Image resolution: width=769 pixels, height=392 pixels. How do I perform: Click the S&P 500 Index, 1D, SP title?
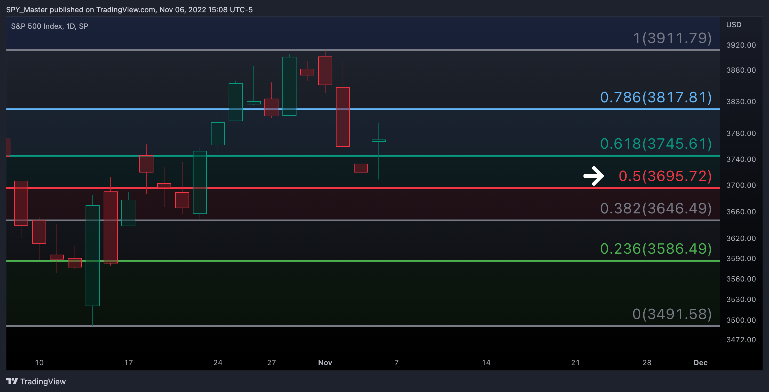[50, 26]
